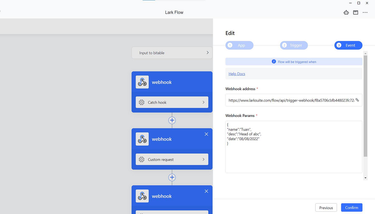Click the Edit panel scrollbar thumb
Viewport: 375px width, 214px height.
(365, 106)
